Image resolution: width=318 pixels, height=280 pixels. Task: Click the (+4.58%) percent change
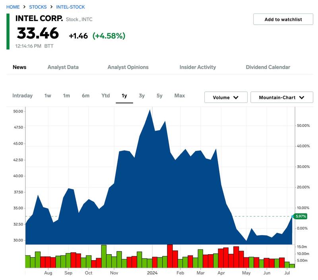109,36
